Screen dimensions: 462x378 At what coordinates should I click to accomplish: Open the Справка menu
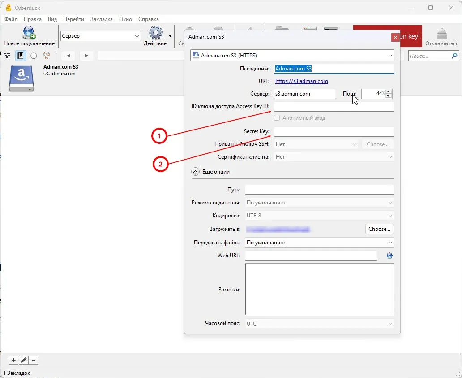pos(149,19)
